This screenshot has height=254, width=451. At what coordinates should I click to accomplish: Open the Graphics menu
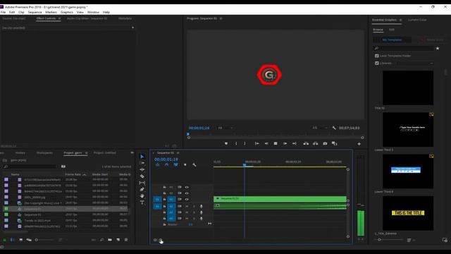click(67, 12)
